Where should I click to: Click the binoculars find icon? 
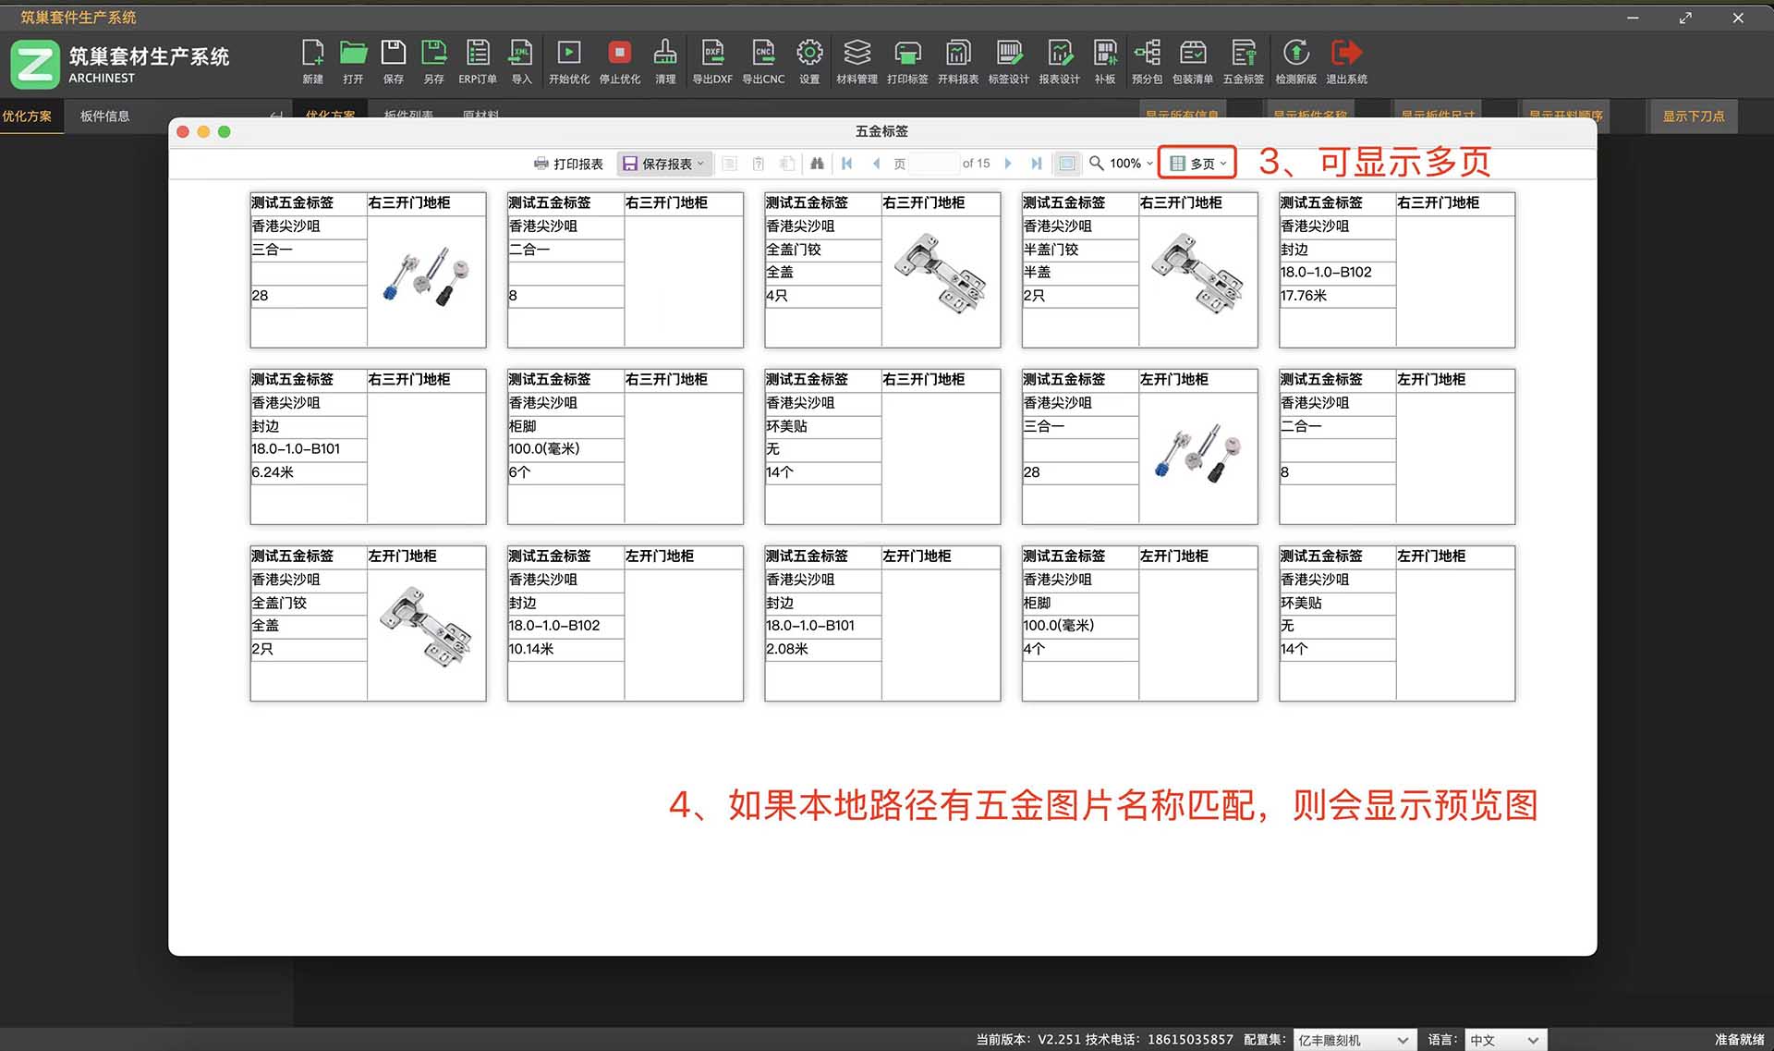[x=817, y=164]
